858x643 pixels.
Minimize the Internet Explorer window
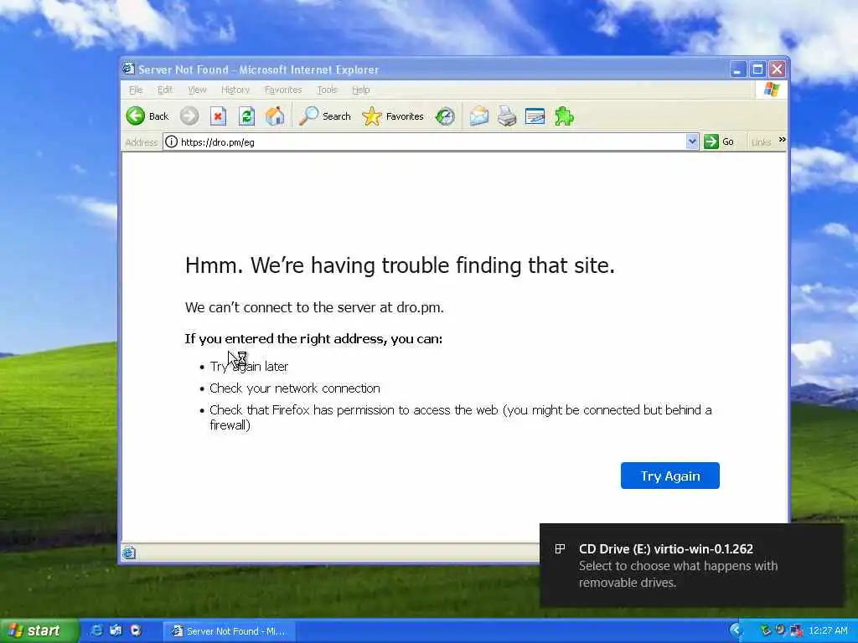pyautogui.click(x=737, y=69)
